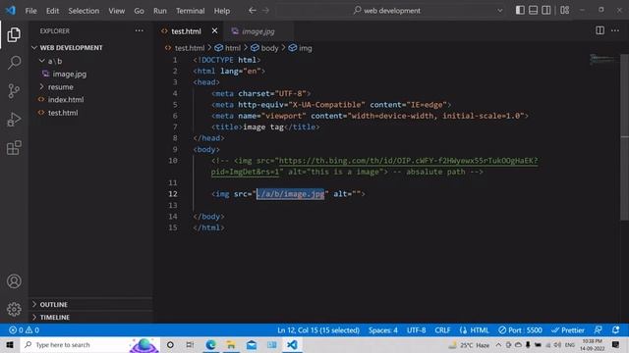Open the feedback icon in status bar
The width and height of the screenshot is (629, 353).
pyautogui.click(x=598, y=330)
